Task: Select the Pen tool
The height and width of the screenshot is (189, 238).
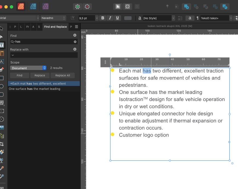Action: point(2,70)
